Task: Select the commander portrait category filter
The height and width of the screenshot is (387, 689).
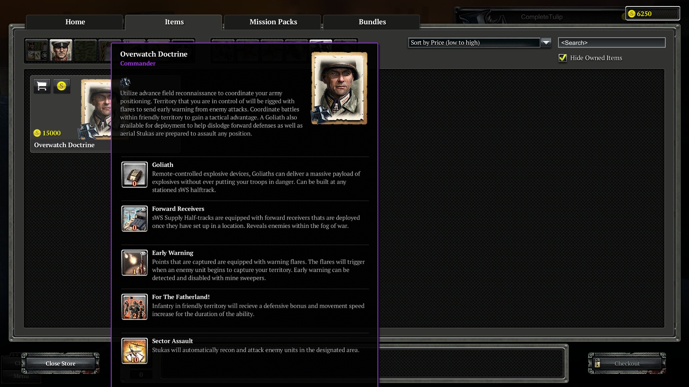Action: point(61,50)
